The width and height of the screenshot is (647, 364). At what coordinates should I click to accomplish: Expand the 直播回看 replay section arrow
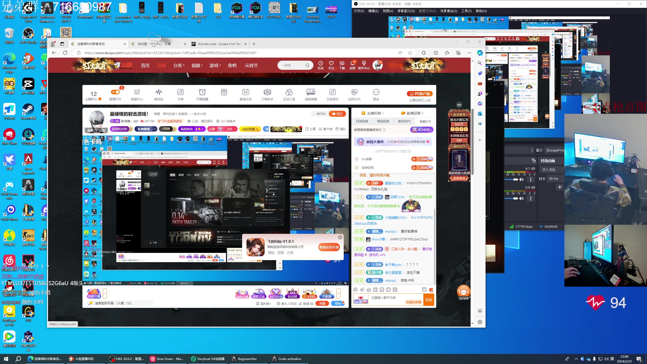pos(423,113)
